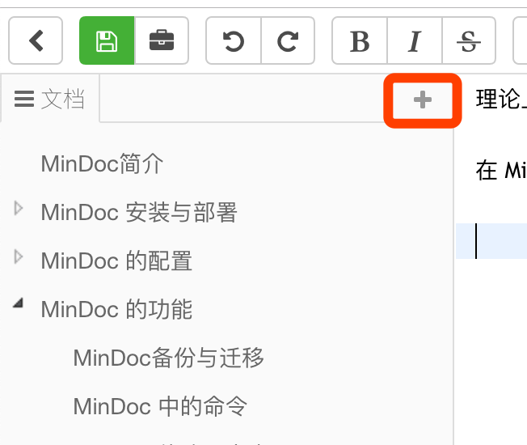This screenshot has height=445, width=527.
Task: Apply strikethrough formatting
Action: [x=469, y=40]
